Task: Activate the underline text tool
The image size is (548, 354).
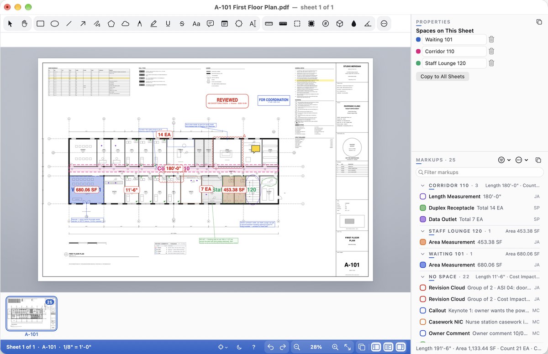Action: [x=168, y=24]
